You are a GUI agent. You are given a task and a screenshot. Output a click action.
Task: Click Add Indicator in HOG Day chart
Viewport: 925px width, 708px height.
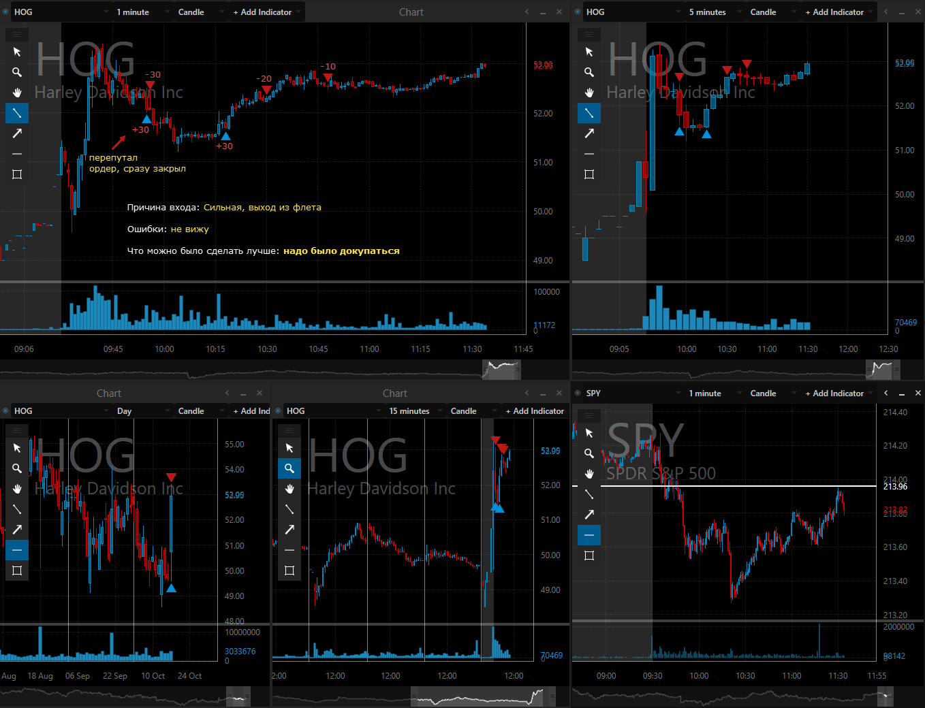click(251, 411)
